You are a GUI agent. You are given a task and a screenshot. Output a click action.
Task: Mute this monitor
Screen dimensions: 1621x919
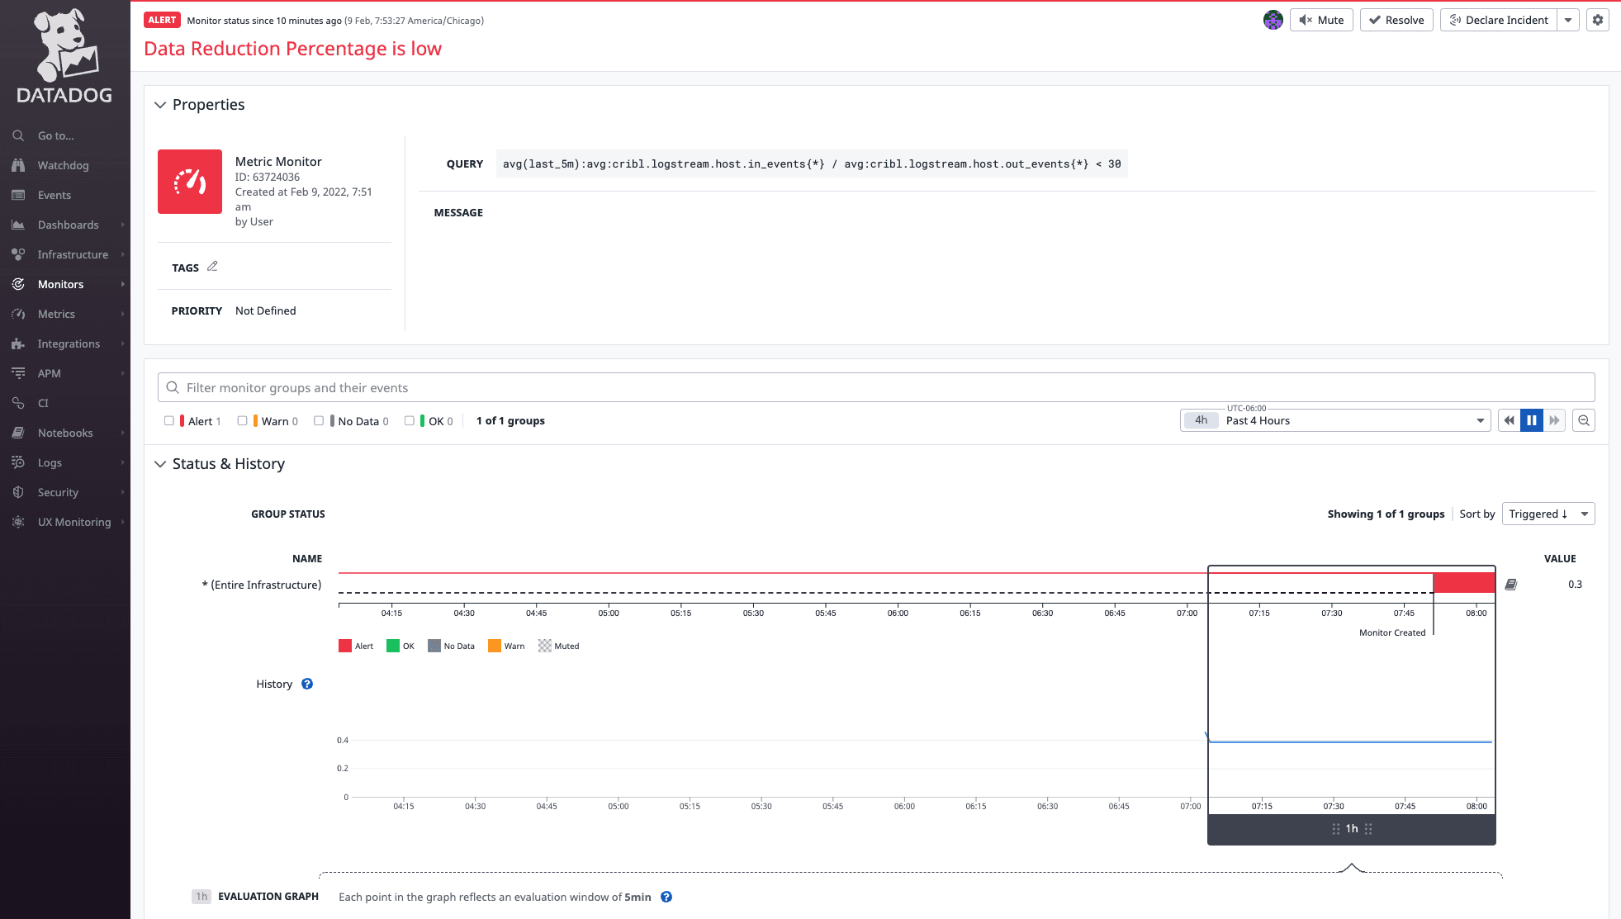click(x=1321, y=20)
